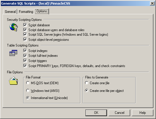This screenshot has height=119, width=156.
Task: Uncheck the Script indexes option
Action: coord(25,51)
